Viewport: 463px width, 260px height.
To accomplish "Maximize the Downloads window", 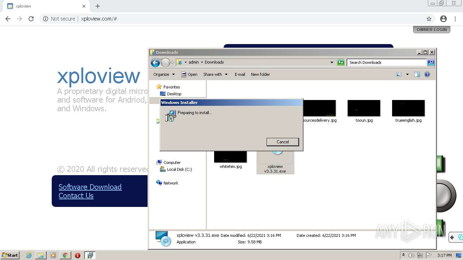I will point(425,52).
